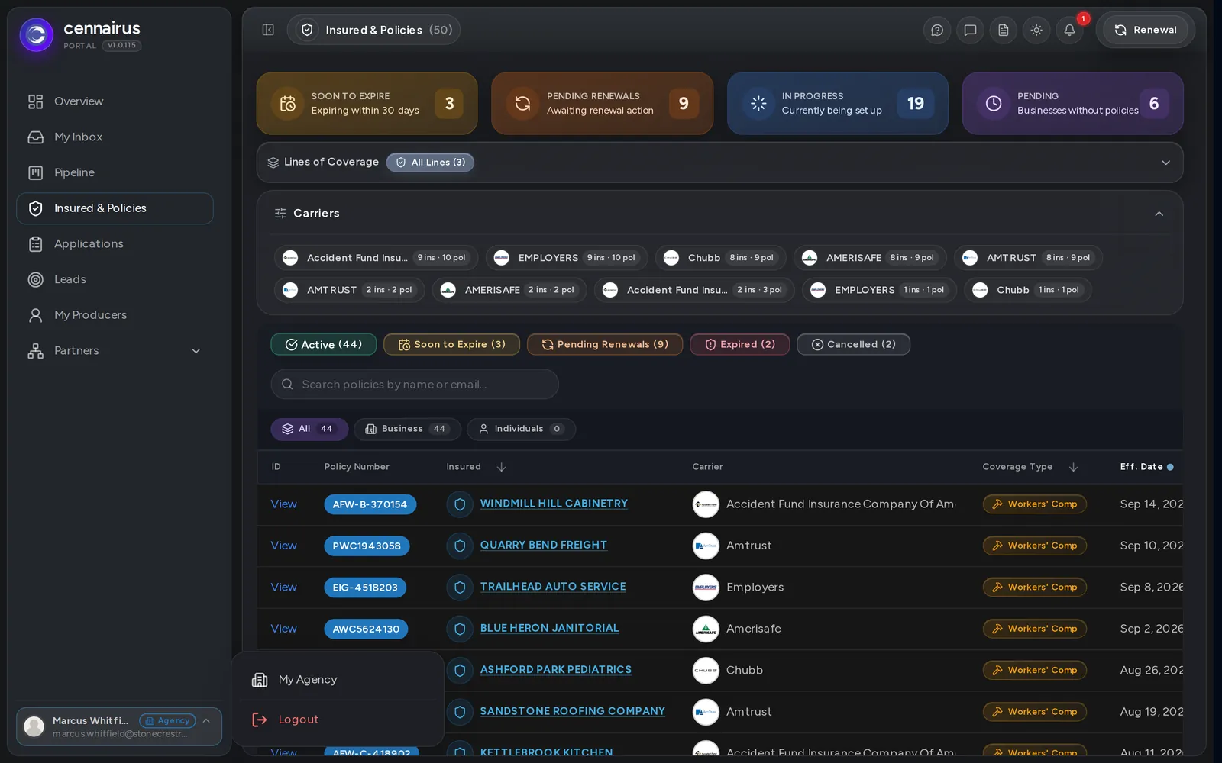Open the notifications bell icon
This screenshot has width=1222, height=763.
coord(1069,30)
